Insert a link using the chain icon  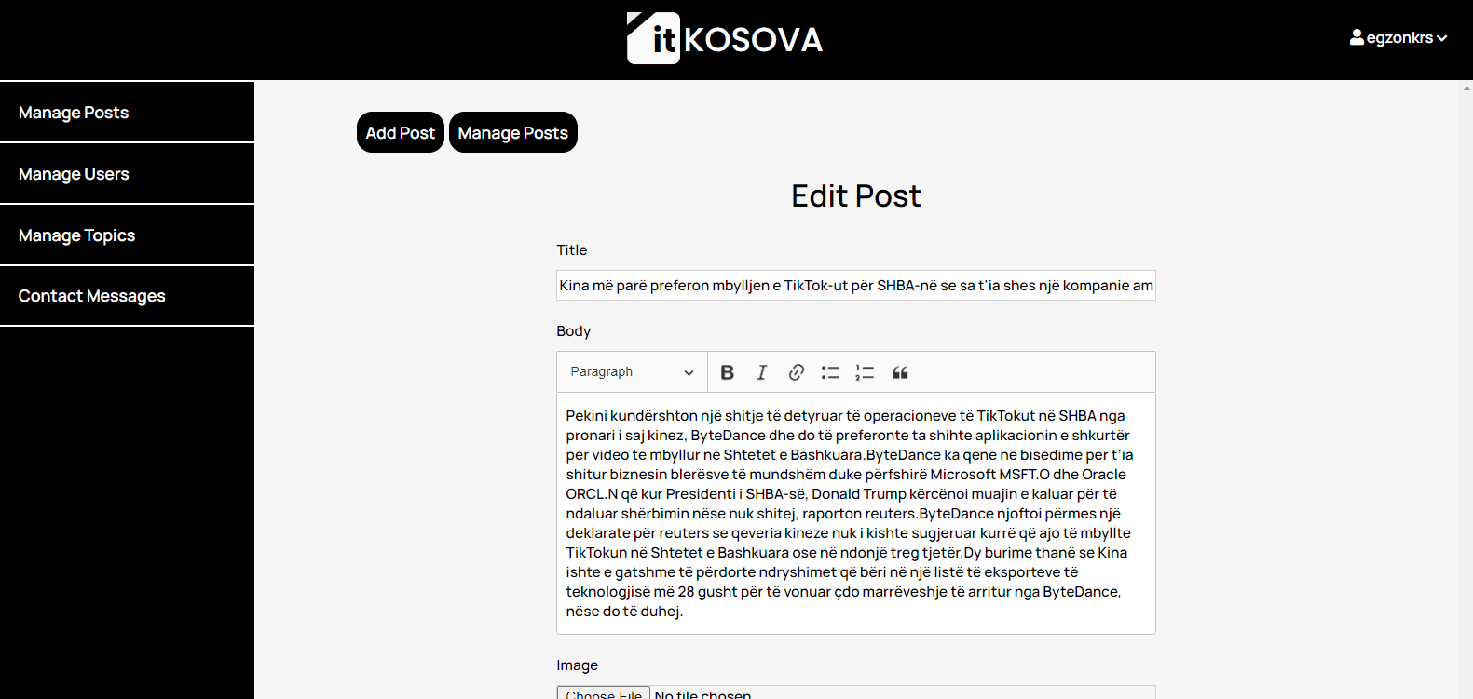(796, 372)
